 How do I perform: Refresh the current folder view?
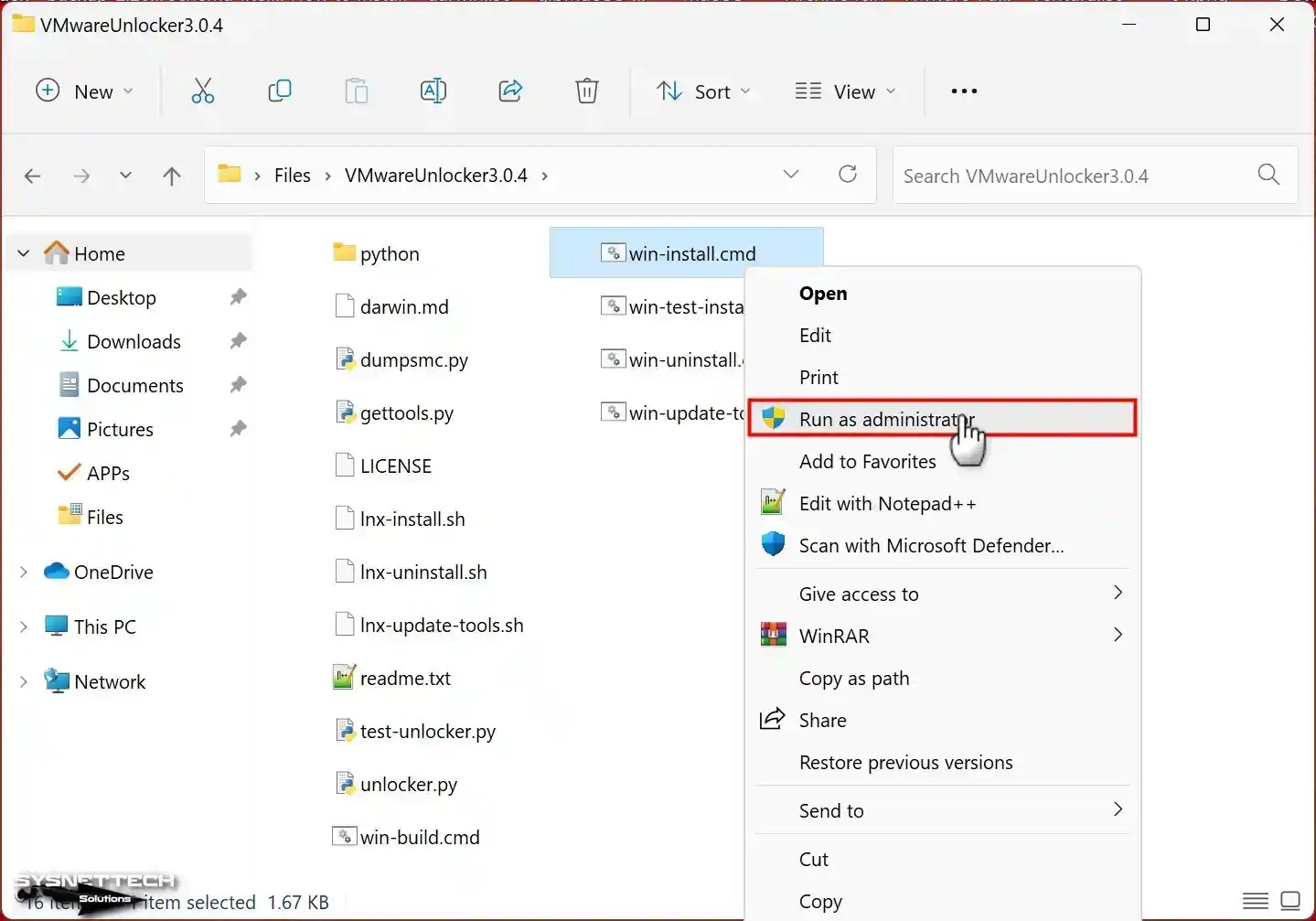(x=848, y=174)
